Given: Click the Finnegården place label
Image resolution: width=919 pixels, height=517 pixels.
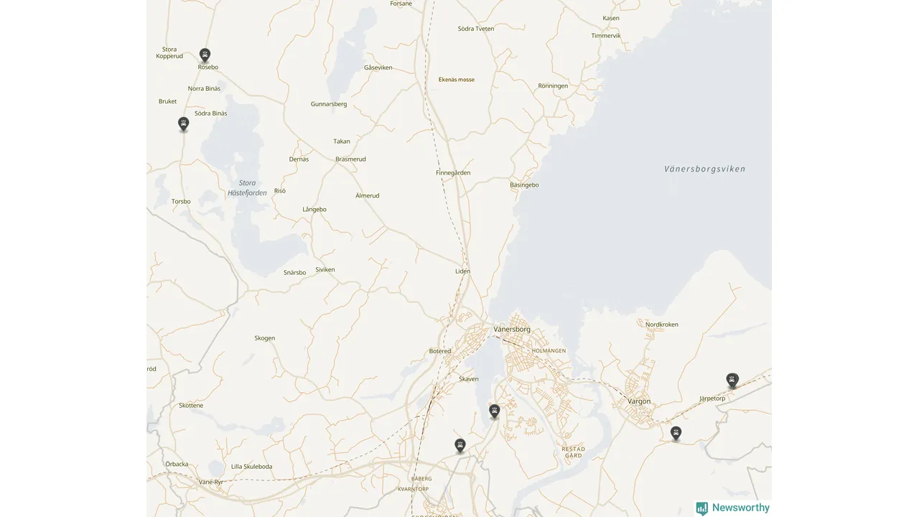Looking at the screenshot, I should point(453,173).
